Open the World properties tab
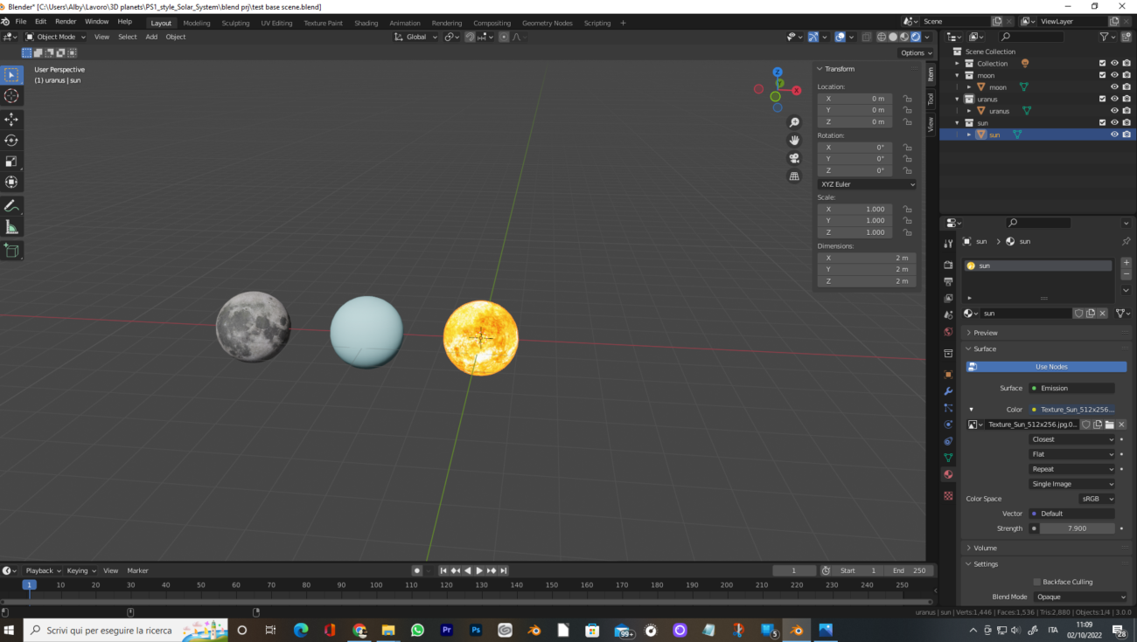The width and height of the screenshot is (1137, 642). tap(948, 332)
